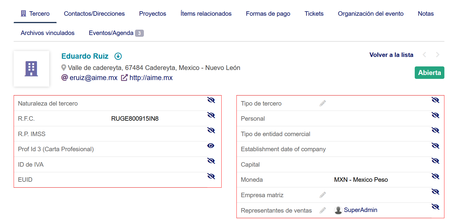
Task: Open the Proyectos tab
Action: pyautogui.click(x=152, y=14)
